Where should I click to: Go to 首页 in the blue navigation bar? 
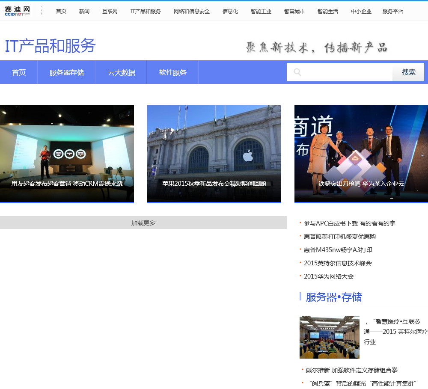pos(19,72)
